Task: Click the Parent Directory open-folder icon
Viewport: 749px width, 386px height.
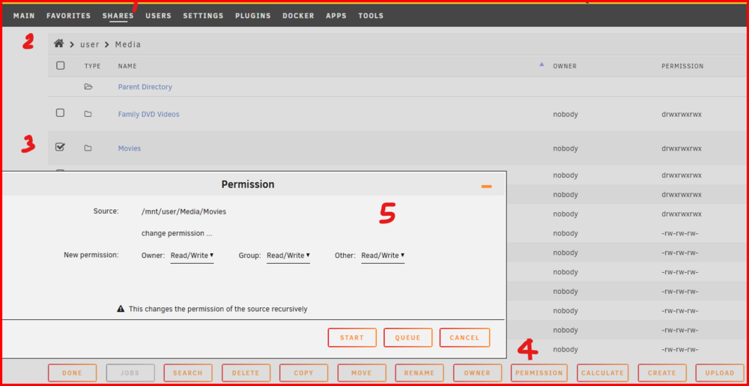Action: pos(88,87)
